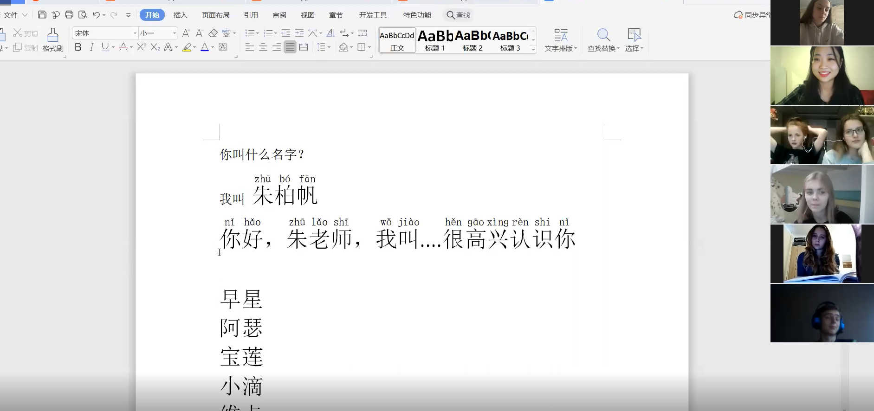Select the Format Painter (格式刷) tool
Image resolution: width=874 pixels, height=411 pixels.
tap(53, 40)
